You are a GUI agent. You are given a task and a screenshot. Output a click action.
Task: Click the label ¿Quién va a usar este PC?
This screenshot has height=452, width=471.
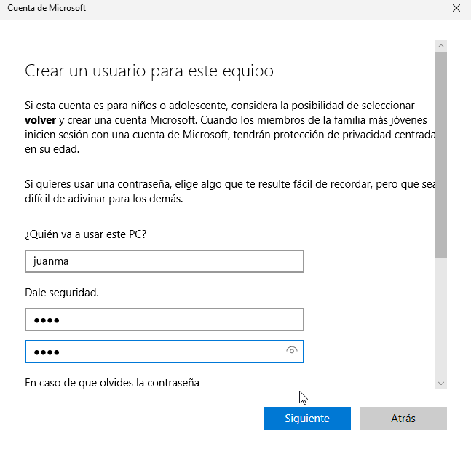[86, 234]
